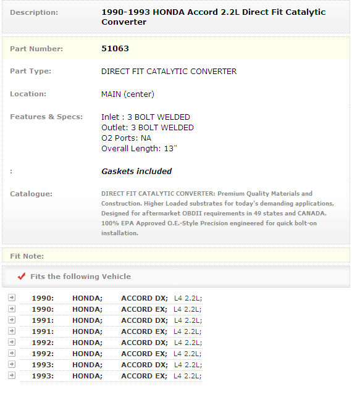Click the Fit Note bar
The image size is (352, 408).
pos(176,256)
